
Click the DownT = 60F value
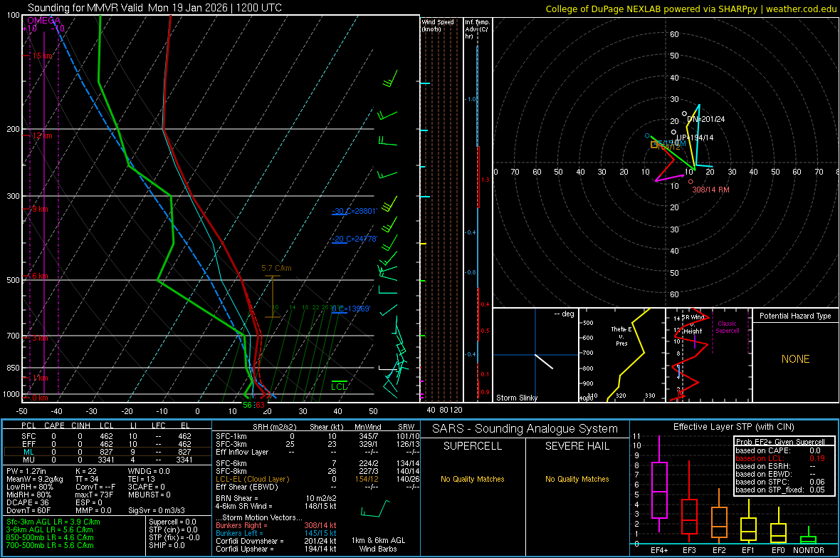click(x=28, y=510)
